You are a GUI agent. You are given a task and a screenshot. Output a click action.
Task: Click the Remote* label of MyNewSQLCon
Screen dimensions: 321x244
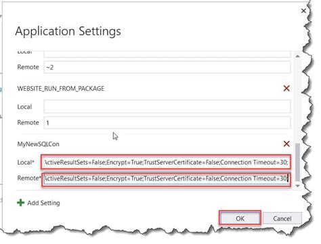pos(29,178)
